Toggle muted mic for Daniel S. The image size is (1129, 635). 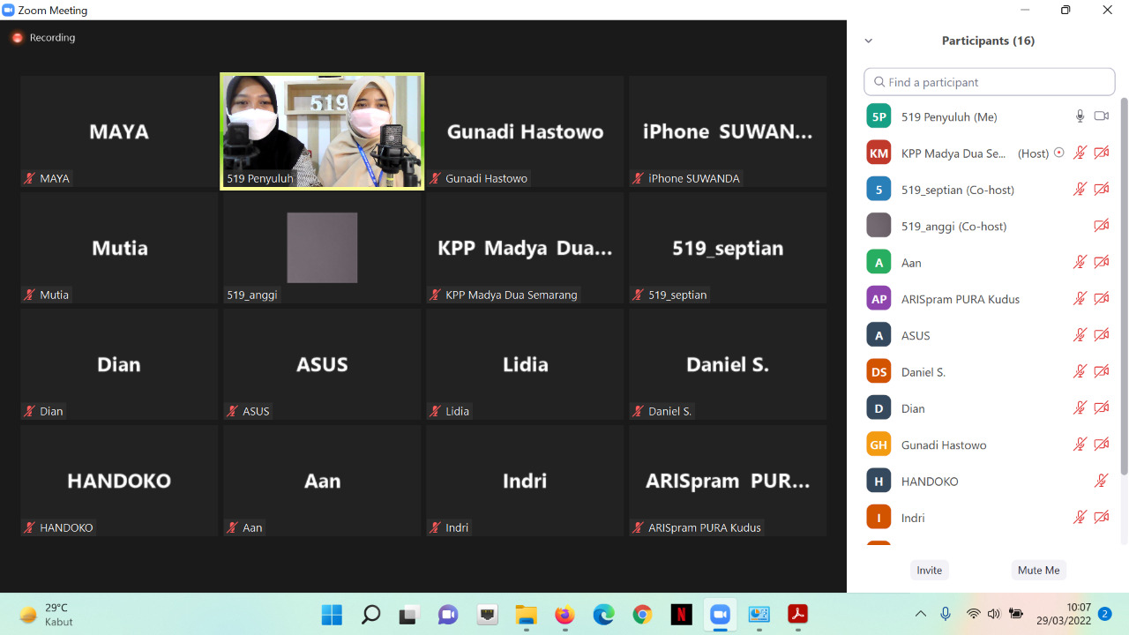point(1080,372)
